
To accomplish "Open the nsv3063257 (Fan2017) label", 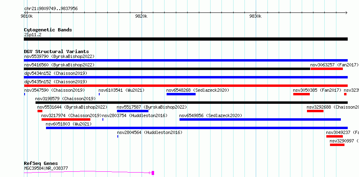I will (x=334, y=65).
